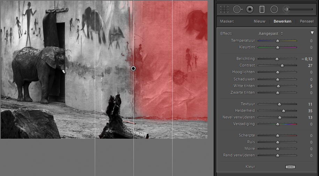Viewport: 319px width, 176px height.
Task: Click the Textuur value field showing 11
Action: click(x=310, y=104)
